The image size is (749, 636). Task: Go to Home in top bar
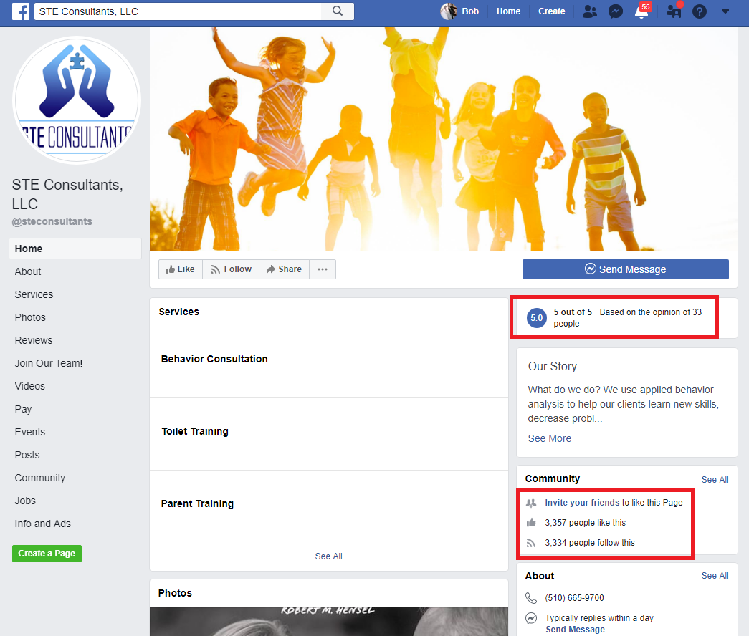pyautogui.click(x=508, y=11)
